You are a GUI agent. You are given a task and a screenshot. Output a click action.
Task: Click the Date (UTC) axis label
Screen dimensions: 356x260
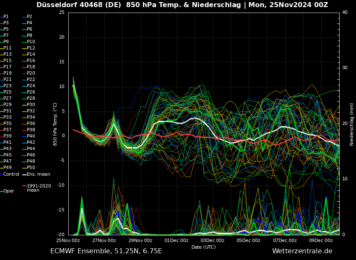(204, 247)
